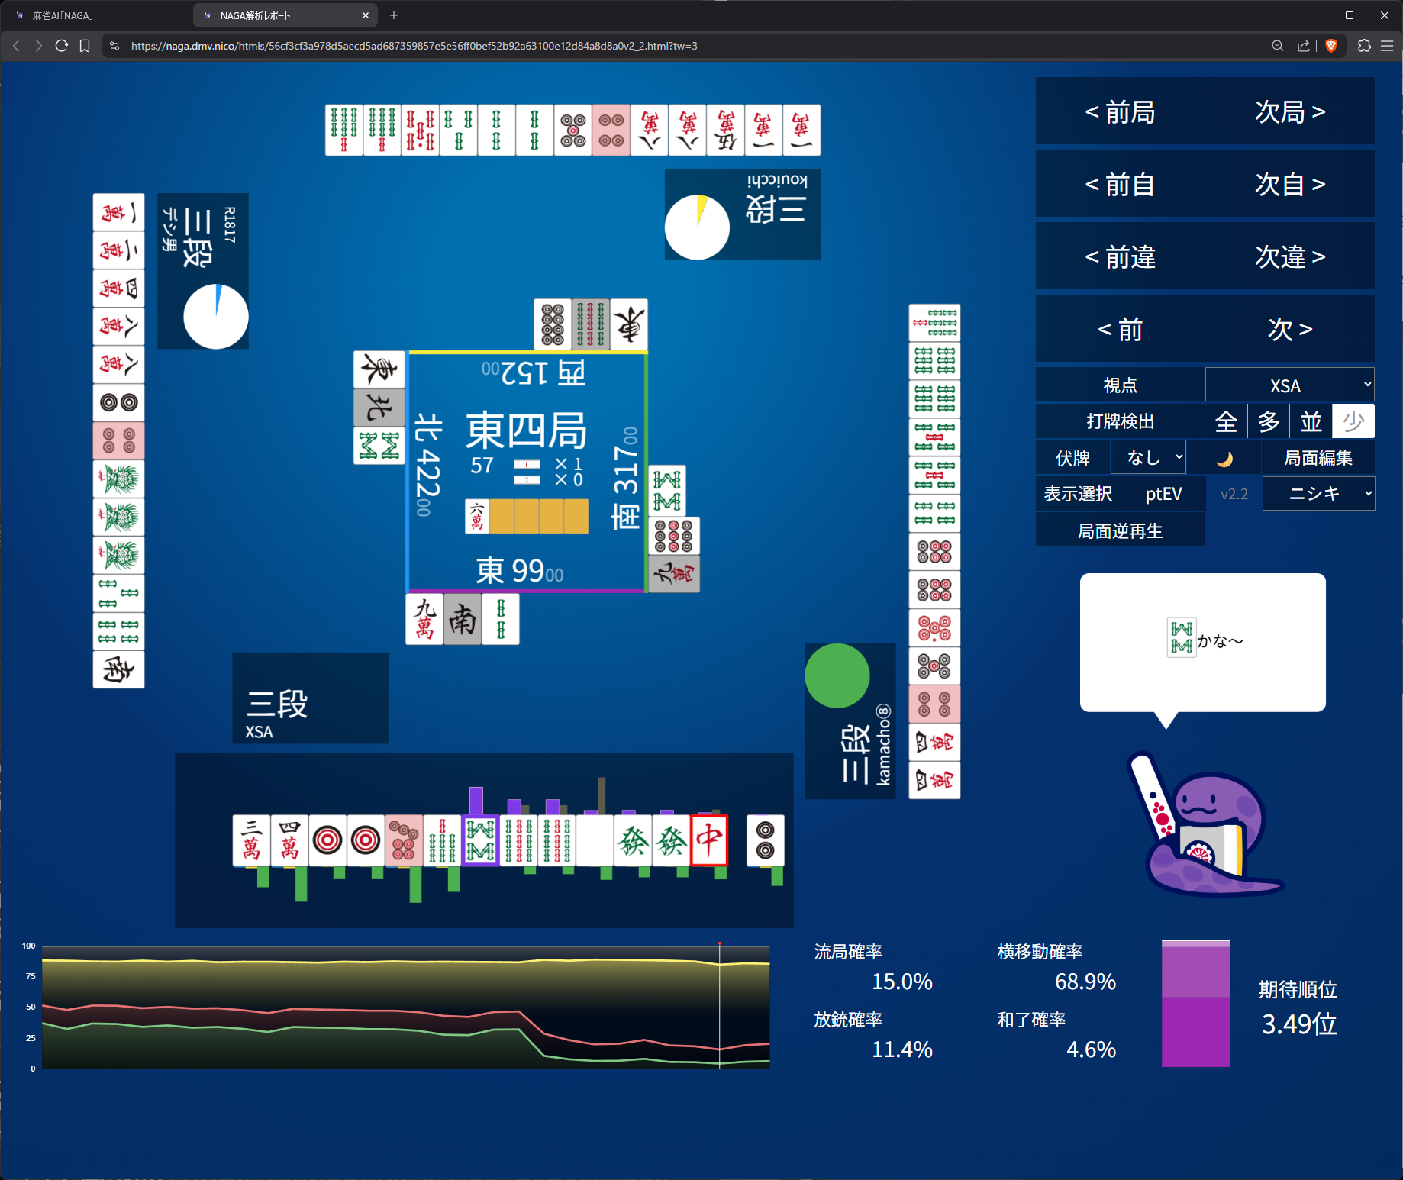Click the 局面逆再生 button
This screenshot has height=1180, width=1403.
(1120, 530)
